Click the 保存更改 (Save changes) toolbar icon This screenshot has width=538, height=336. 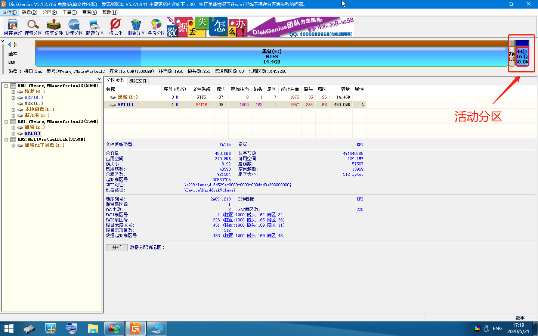(13, 27)
